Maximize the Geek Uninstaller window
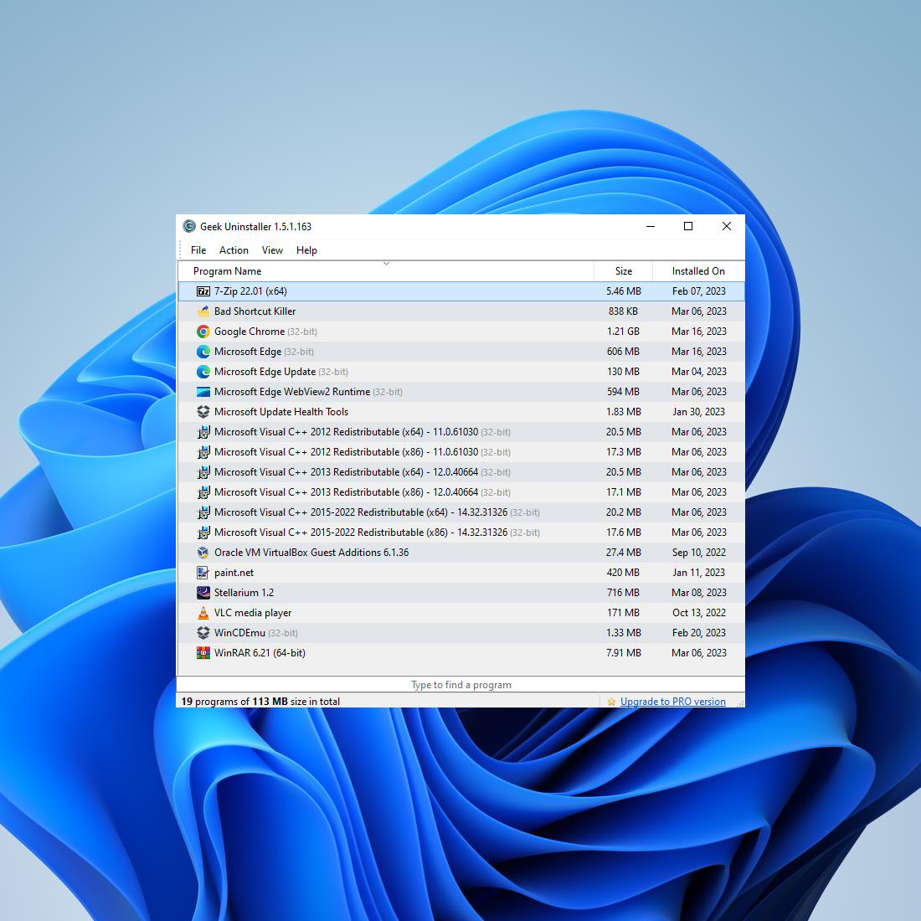The width and height of the screenshot is (921, 921). coord(688,226)
